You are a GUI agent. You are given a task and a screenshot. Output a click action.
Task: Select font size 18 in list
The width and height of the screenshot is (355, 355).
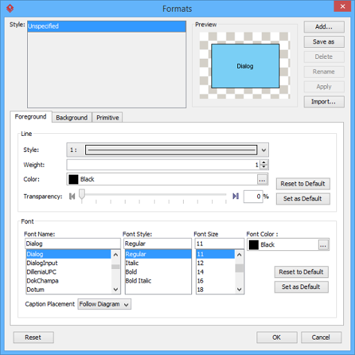(216, 290)
